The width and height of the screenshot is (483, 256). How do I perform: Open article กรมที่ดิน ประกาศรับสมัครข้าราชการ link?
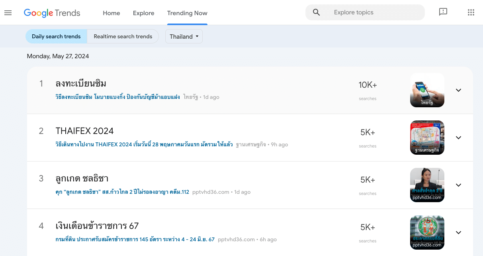[x=135, y=239]
